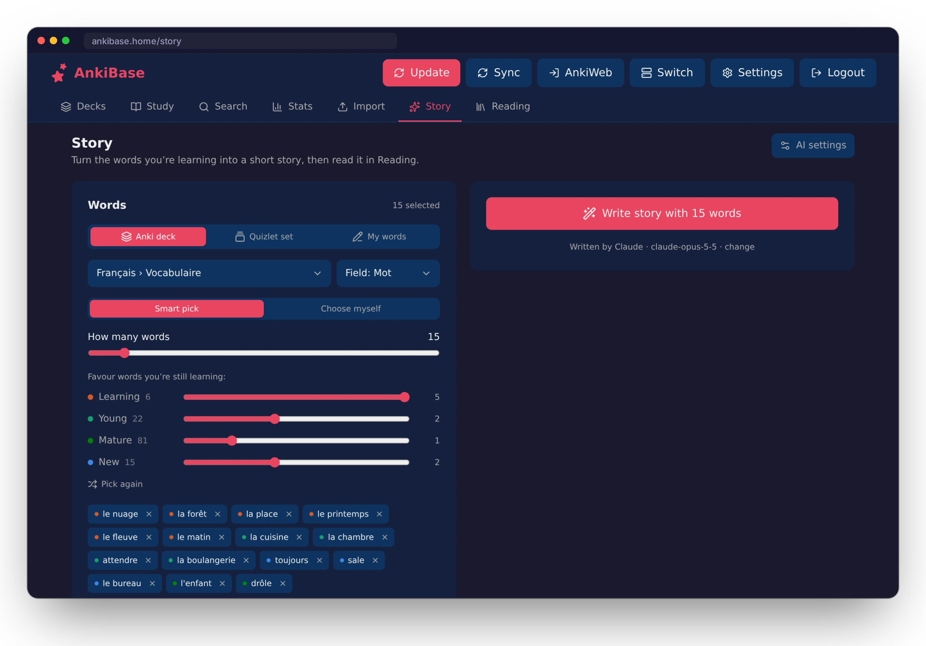Open the Import tab

coord(361,107)
